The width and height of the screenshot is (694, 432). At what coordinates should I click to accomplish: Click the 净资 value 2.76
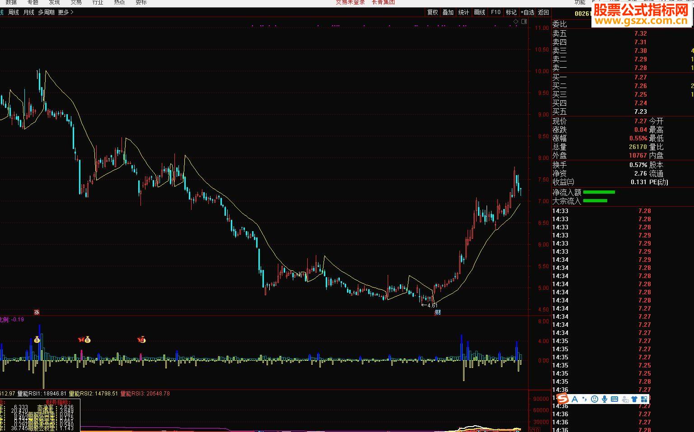tap(640, 173)
